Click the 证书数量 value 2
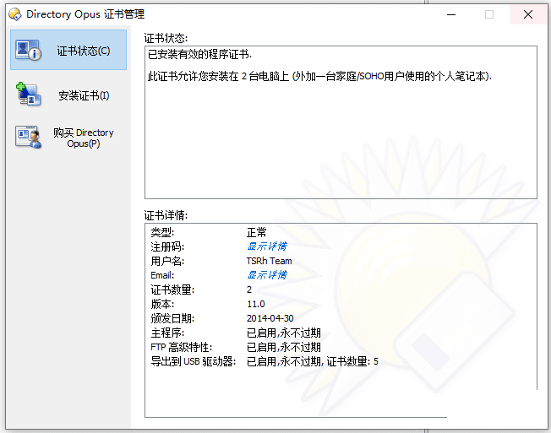Viewport: 551px width, 433px height. click(249, 290)
